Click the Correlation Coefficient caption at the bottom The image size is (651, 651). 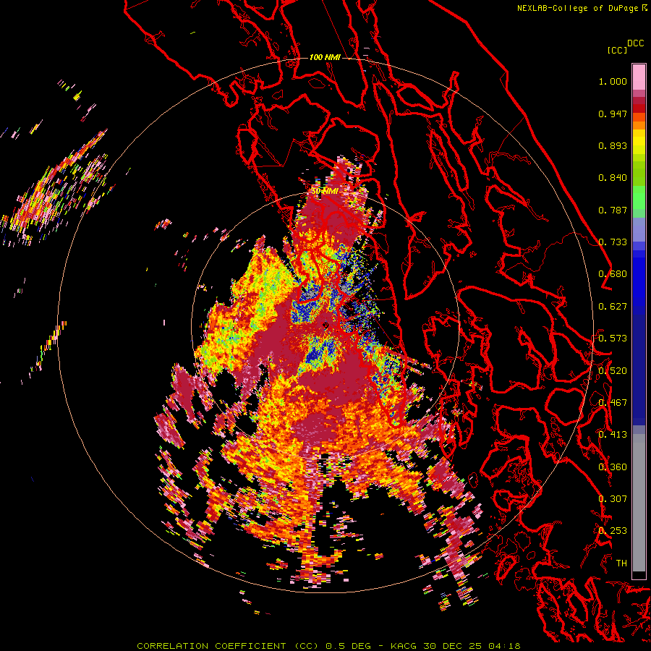coord(328,646)
